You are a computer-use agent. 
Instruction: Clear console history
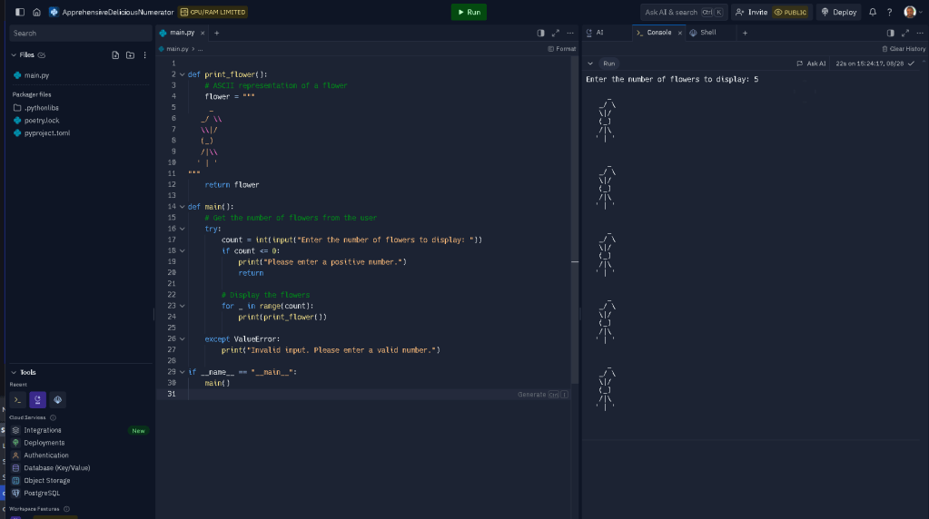coord(904,49)
